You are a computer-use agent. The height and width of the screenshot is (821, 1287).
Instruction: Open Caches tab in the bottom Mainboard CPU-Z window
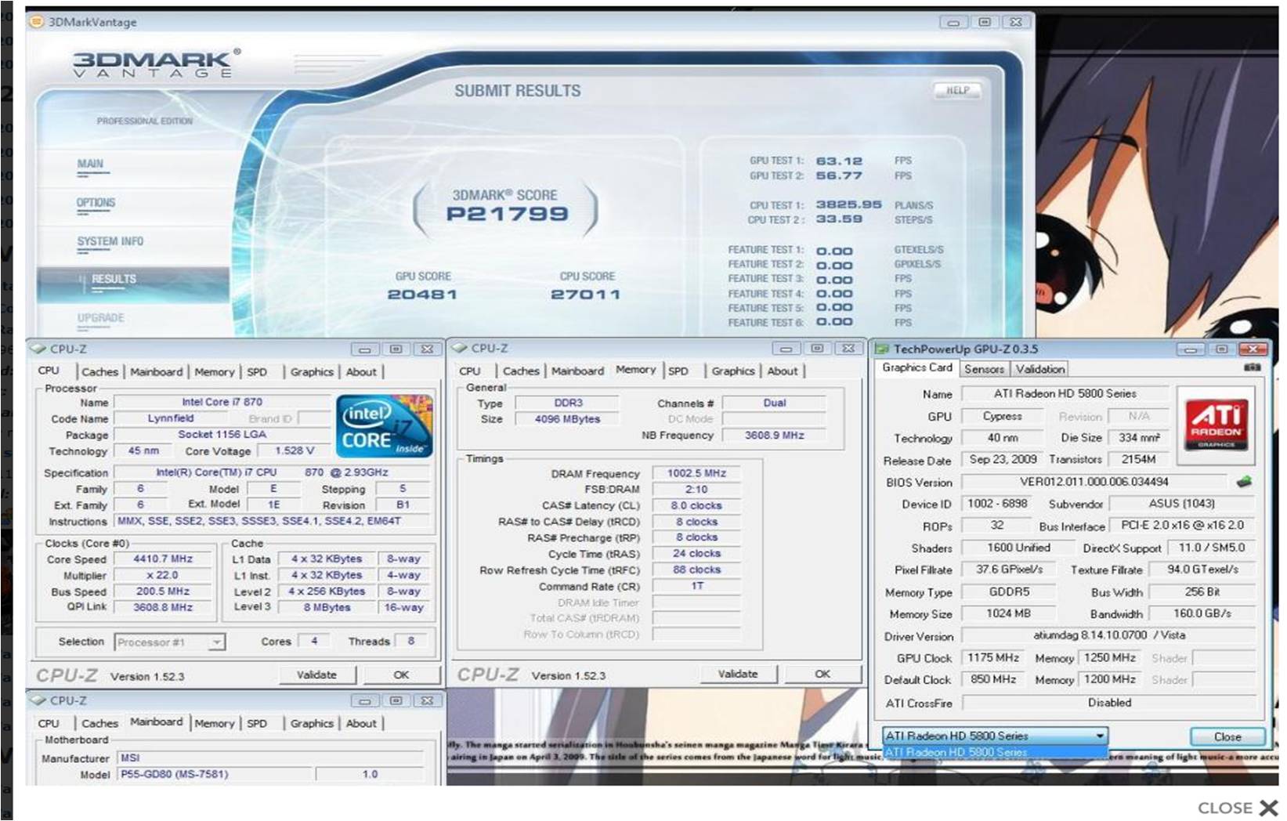pyautogui.click(x=100, y=724)
